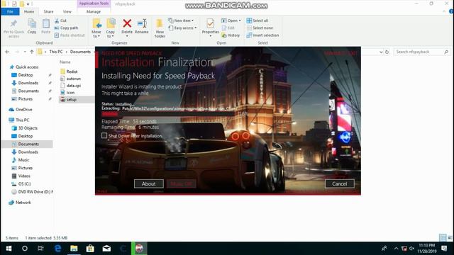Select the setup file
Screen dimensions: 454x255
pyautogui.click(x=68, y=99)
